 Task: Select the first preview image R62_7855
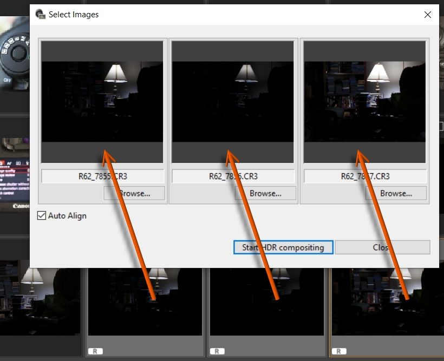coord(102,102)
